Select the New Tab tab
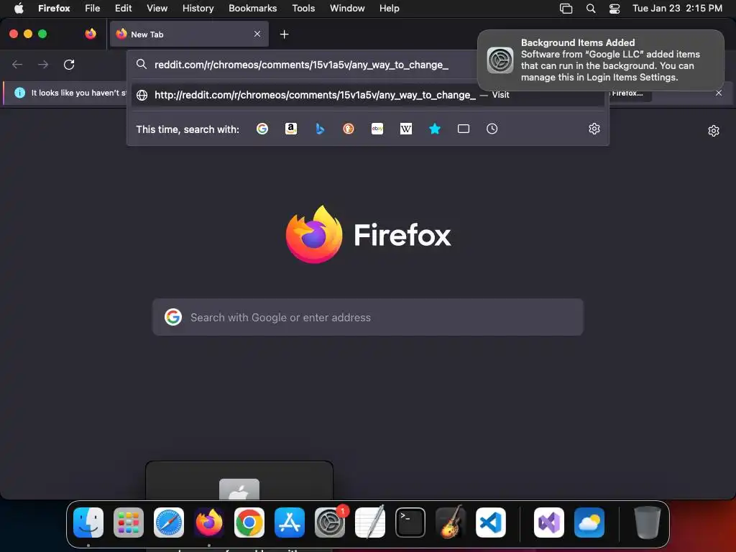 click(x=189, y=34)
